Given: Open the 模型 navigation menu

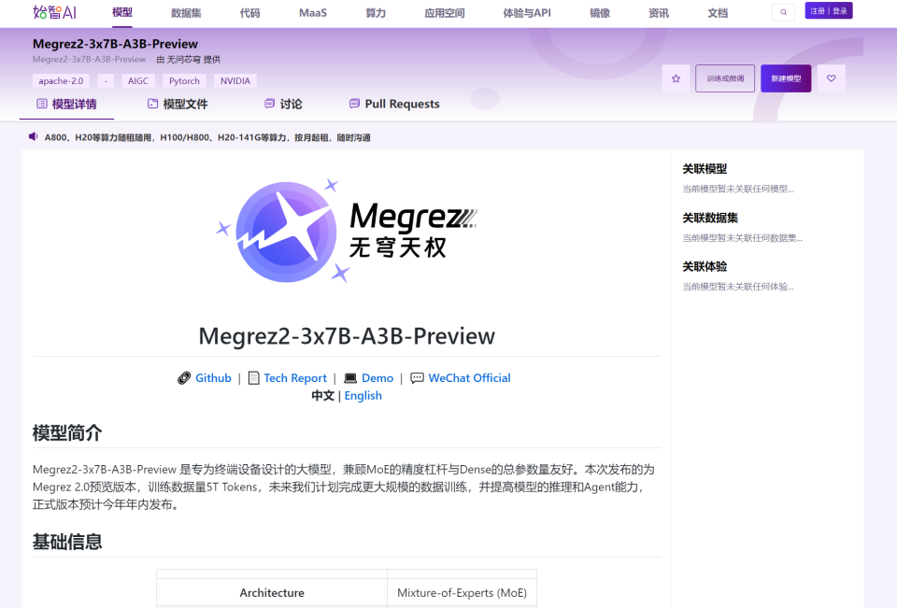Looking at the screenshot, I should pos(121,12).
